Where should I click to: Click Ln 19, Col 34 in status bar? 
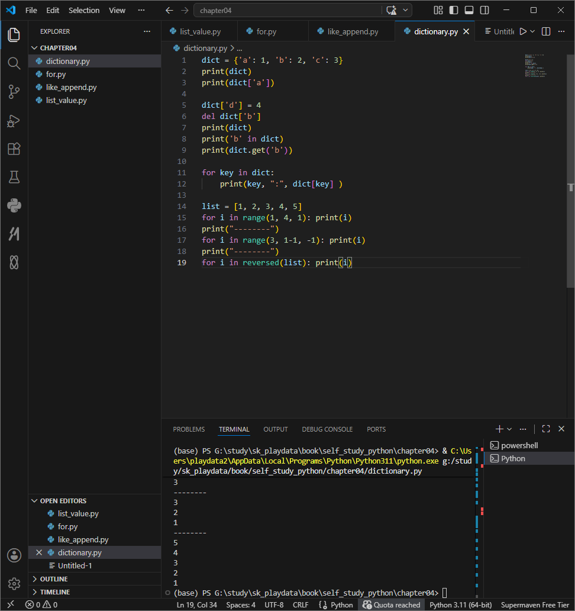196,604
